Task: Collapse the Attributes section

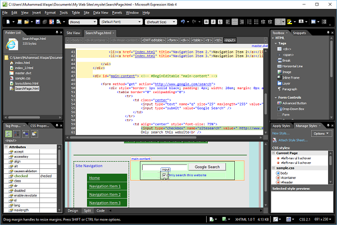Action: click(5, 146)
